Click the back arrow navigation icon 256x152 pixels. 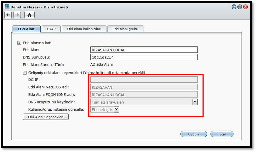[8, 15]
